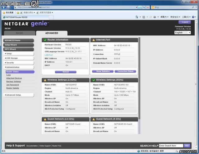Launch the Setup Wizard
The height and width of the screenshot is (154, 199).
(x=19, y=45)
